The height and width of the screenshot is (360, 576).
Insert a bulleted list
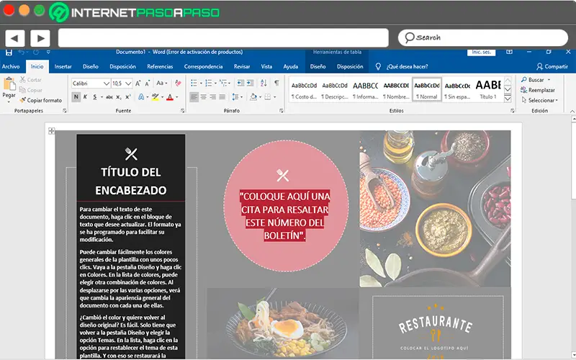[194, 84]
